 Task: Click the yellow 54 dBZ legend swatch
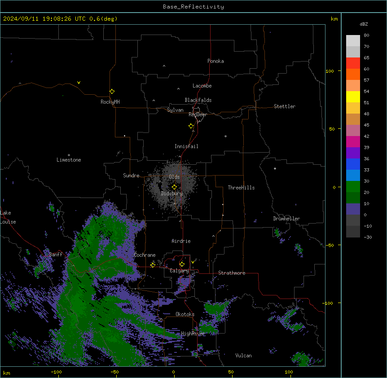(353, 97)
